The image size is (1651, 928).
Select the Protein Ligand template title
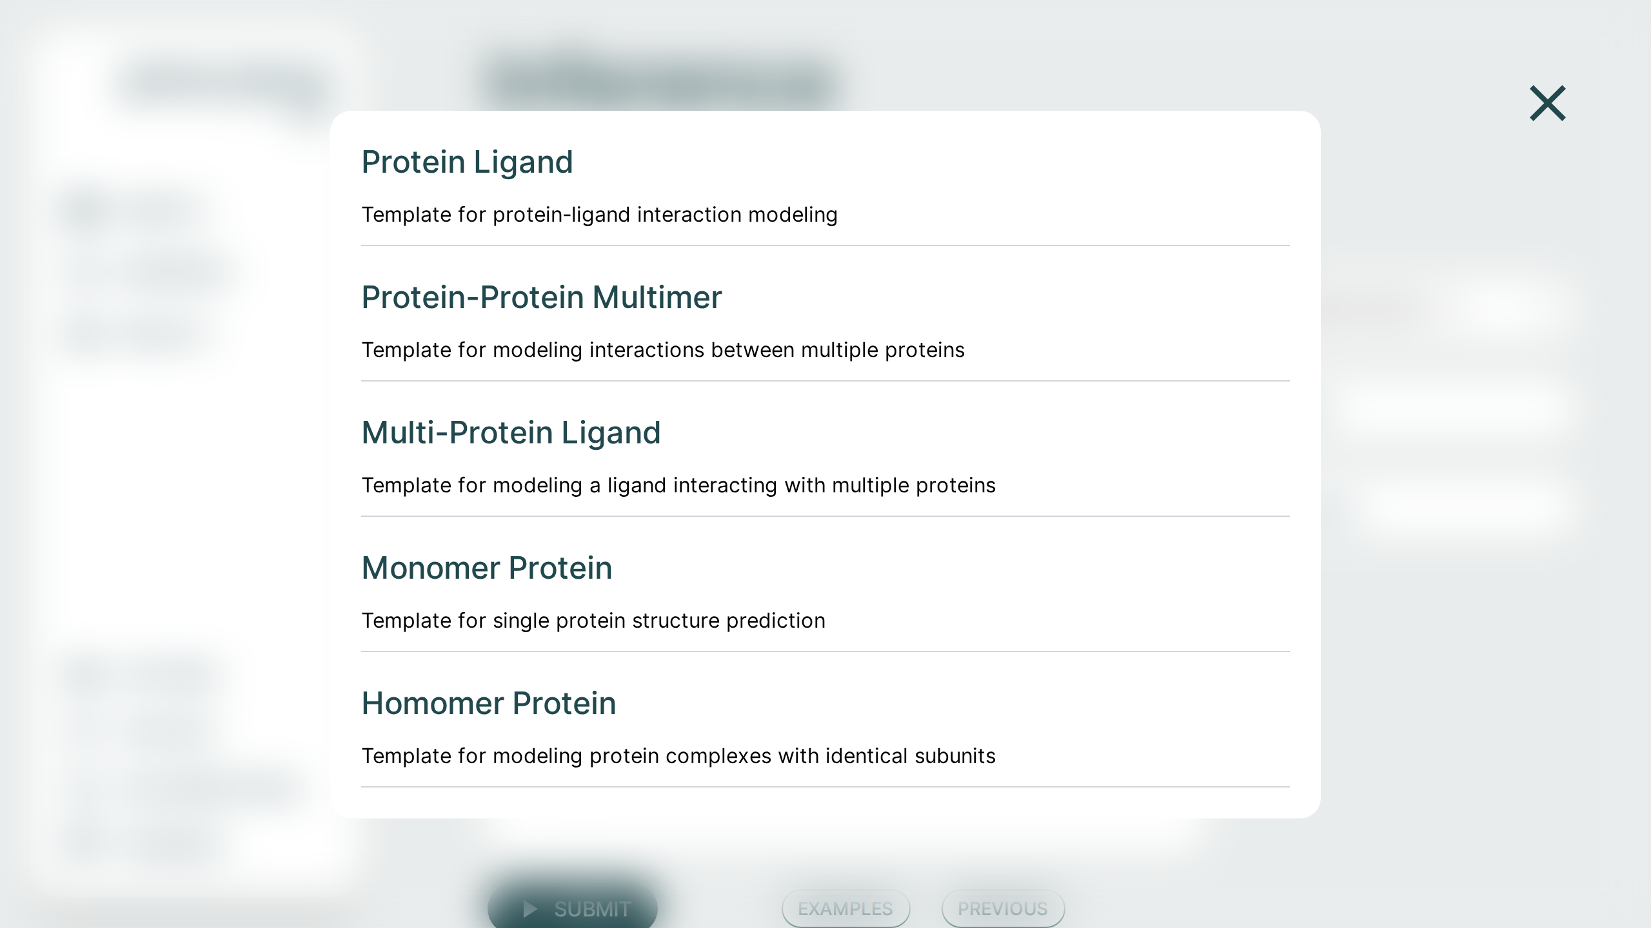pyautogui.click(x=467, y=162)
